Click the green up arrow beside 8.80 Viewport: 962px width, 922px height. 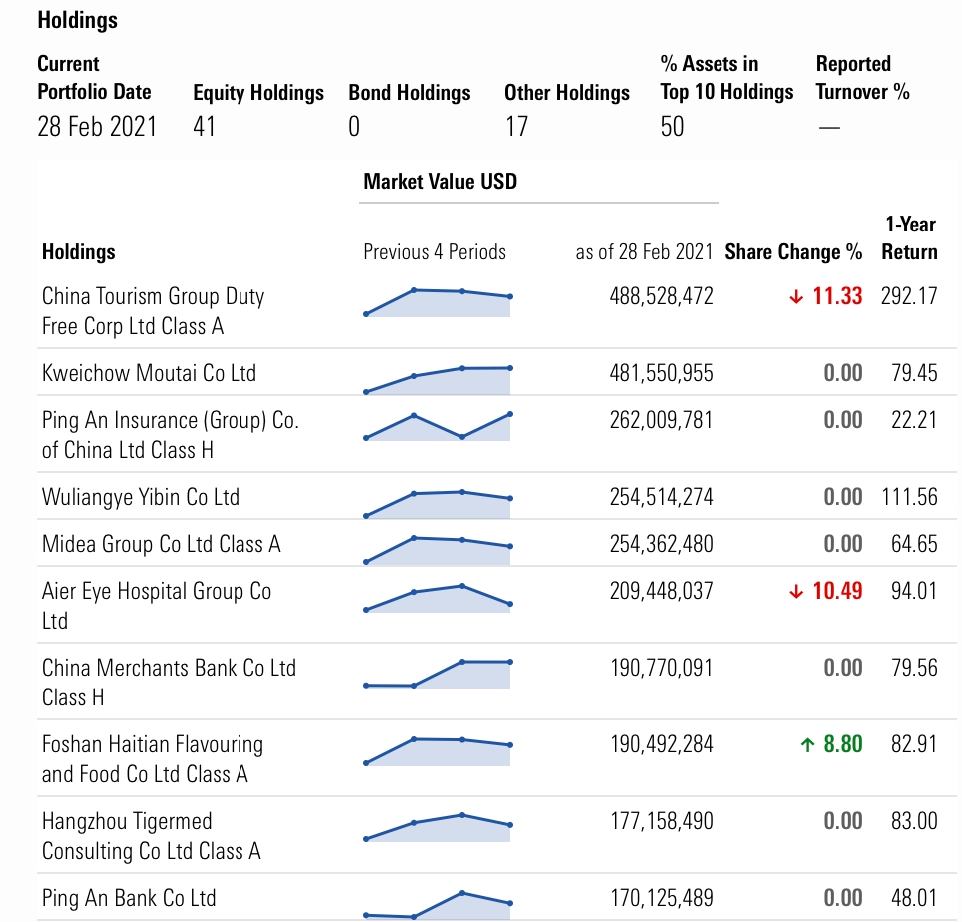807,745
